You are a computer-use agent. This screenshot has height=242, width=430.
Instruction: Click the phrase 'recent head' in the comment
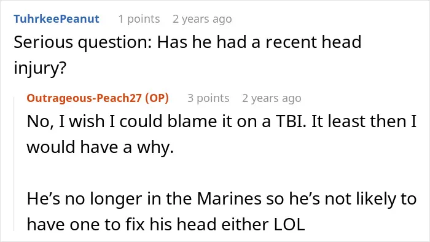pos(313,42)
